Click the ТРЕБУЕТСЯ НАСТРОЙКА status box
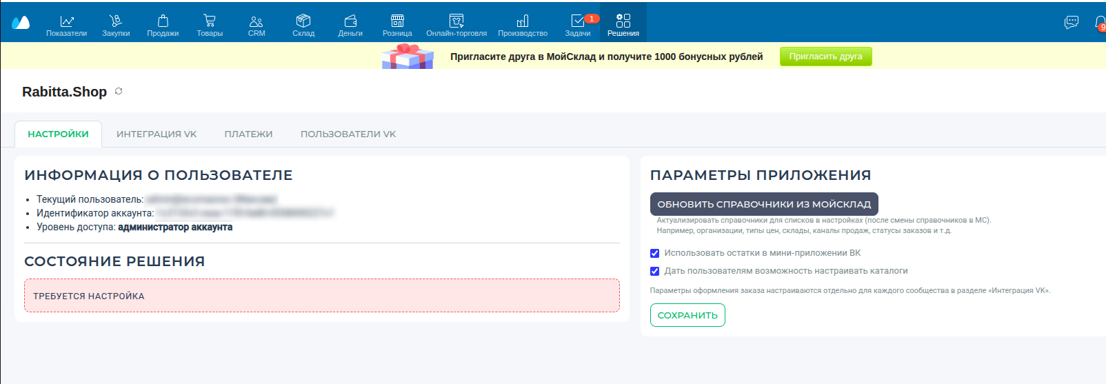 click(x=322, y=296)
